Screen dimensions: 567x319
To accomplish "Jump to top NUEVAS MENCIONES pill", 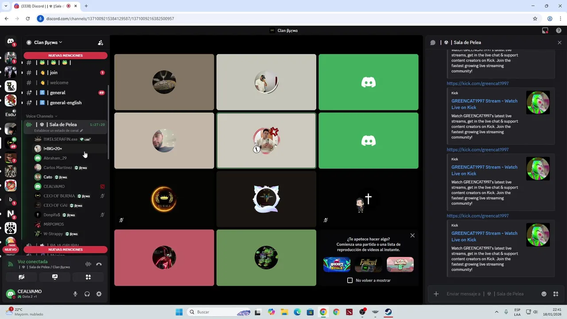I will (x=66, y=55).
